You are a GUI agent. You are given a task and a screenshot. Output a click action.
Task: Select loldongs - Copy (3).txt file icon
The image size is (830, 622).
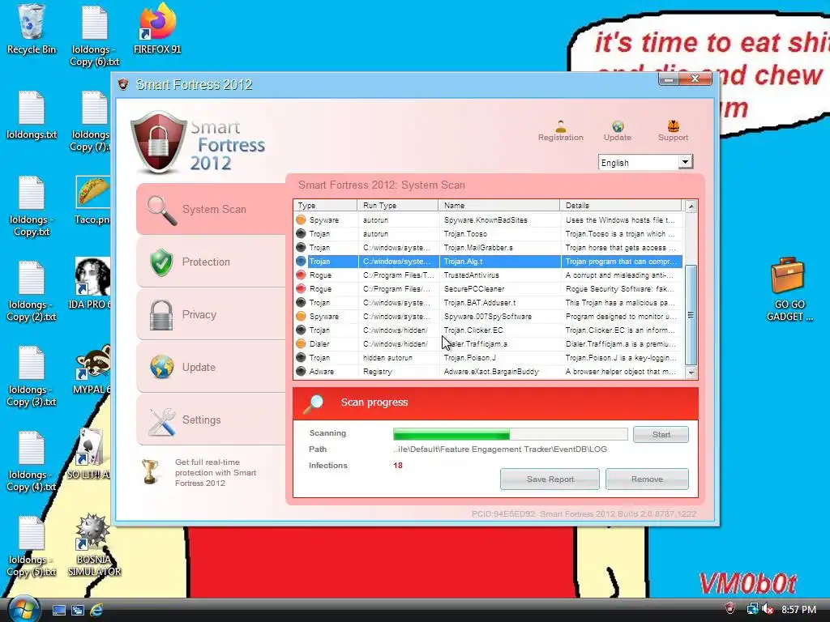point(32,377)
